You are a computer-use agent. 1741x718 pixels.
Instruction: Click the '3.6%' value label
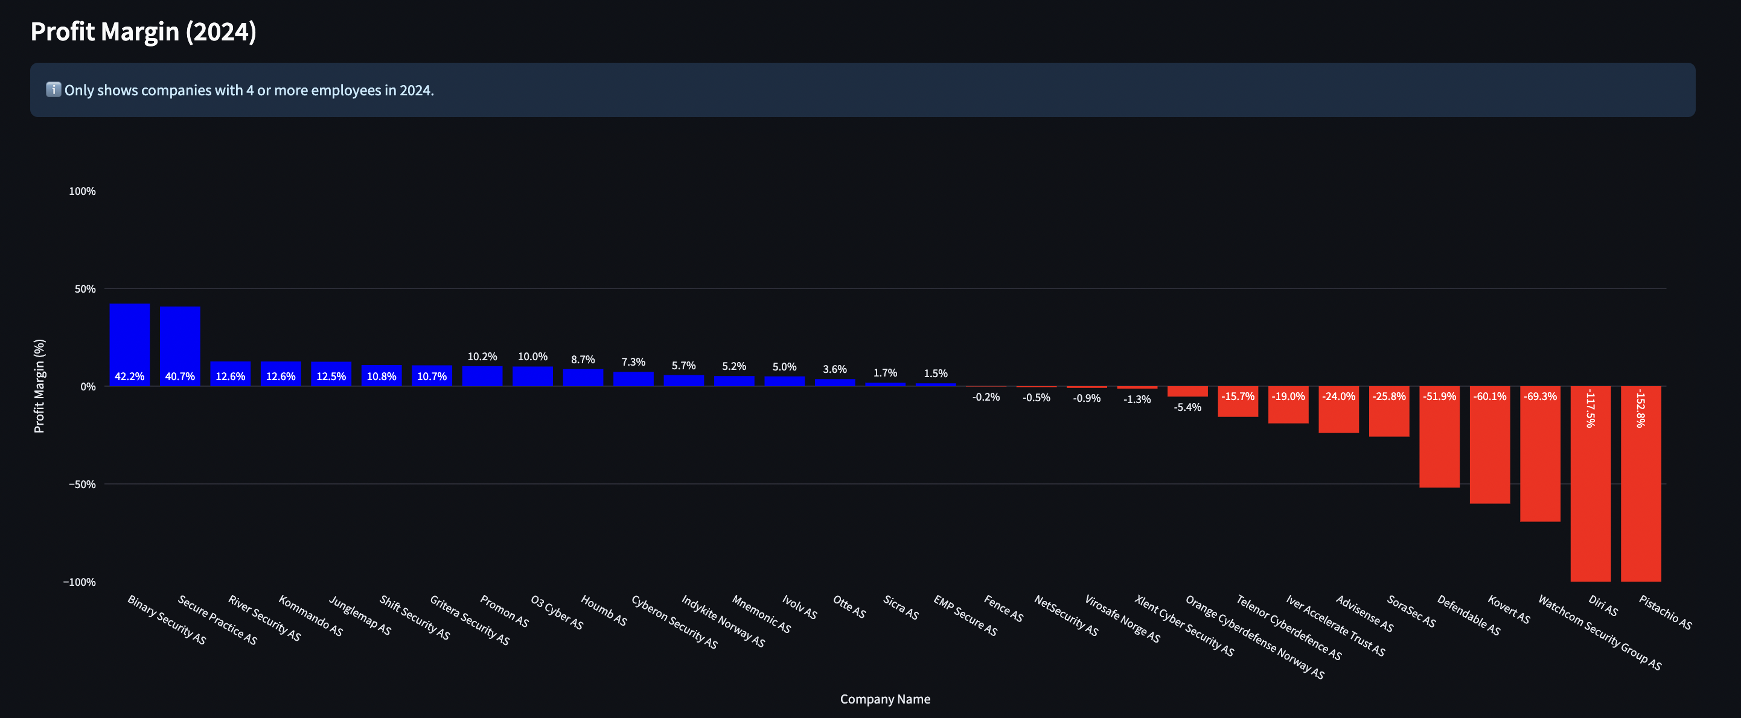(835, 369)
